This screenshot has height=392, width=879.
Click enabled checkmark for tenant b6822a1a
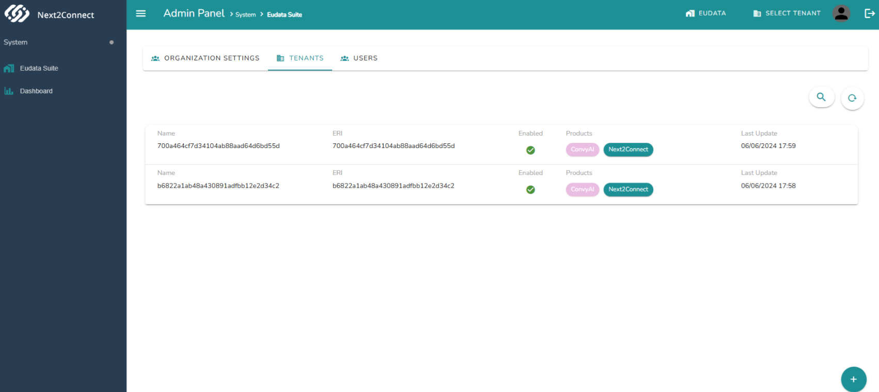tap(530, 190)
